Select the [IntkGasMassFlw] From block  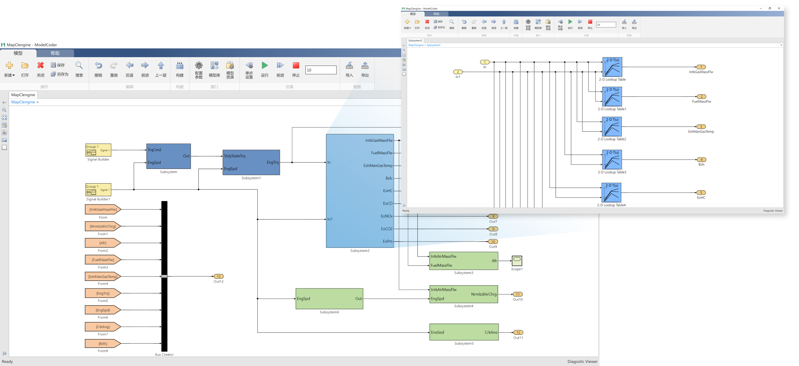(103, 210)
